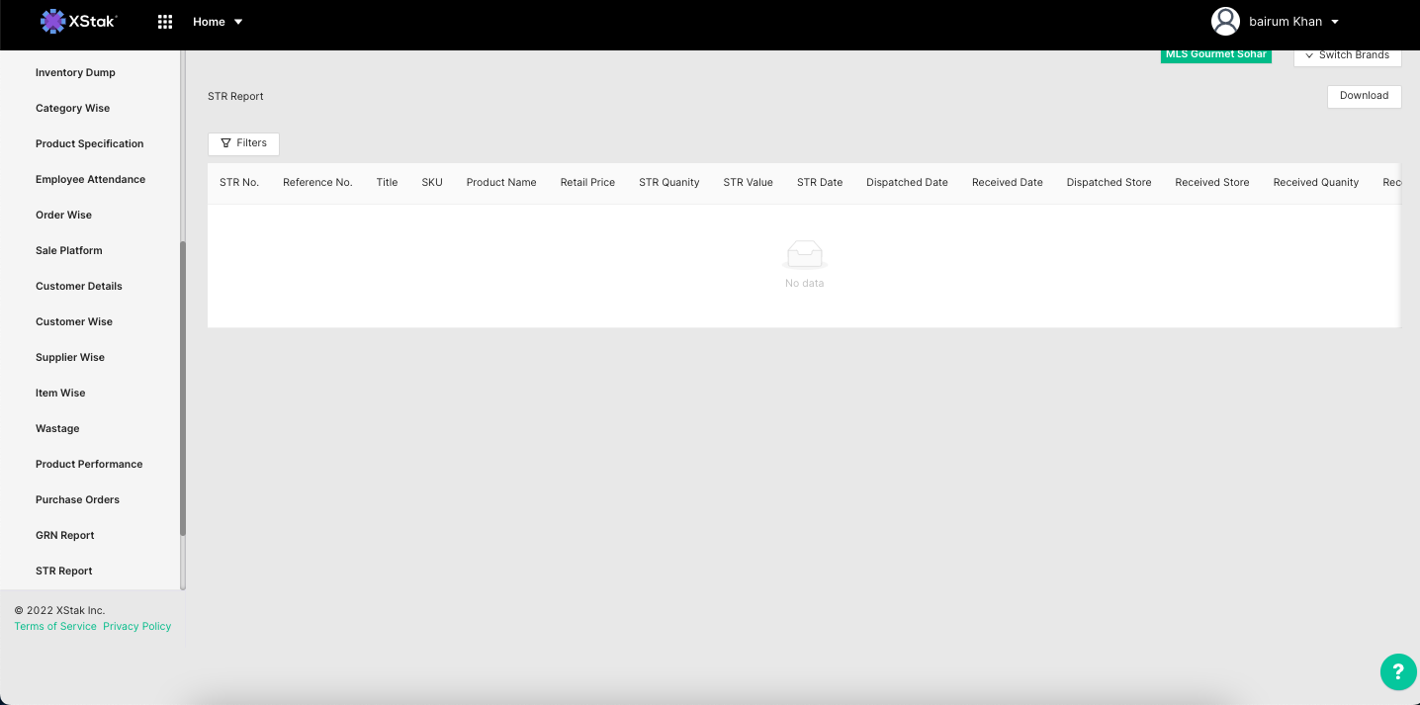Open the Terms of Service link
Viewport: 1420px width, 705px height.
coord(55,626)
